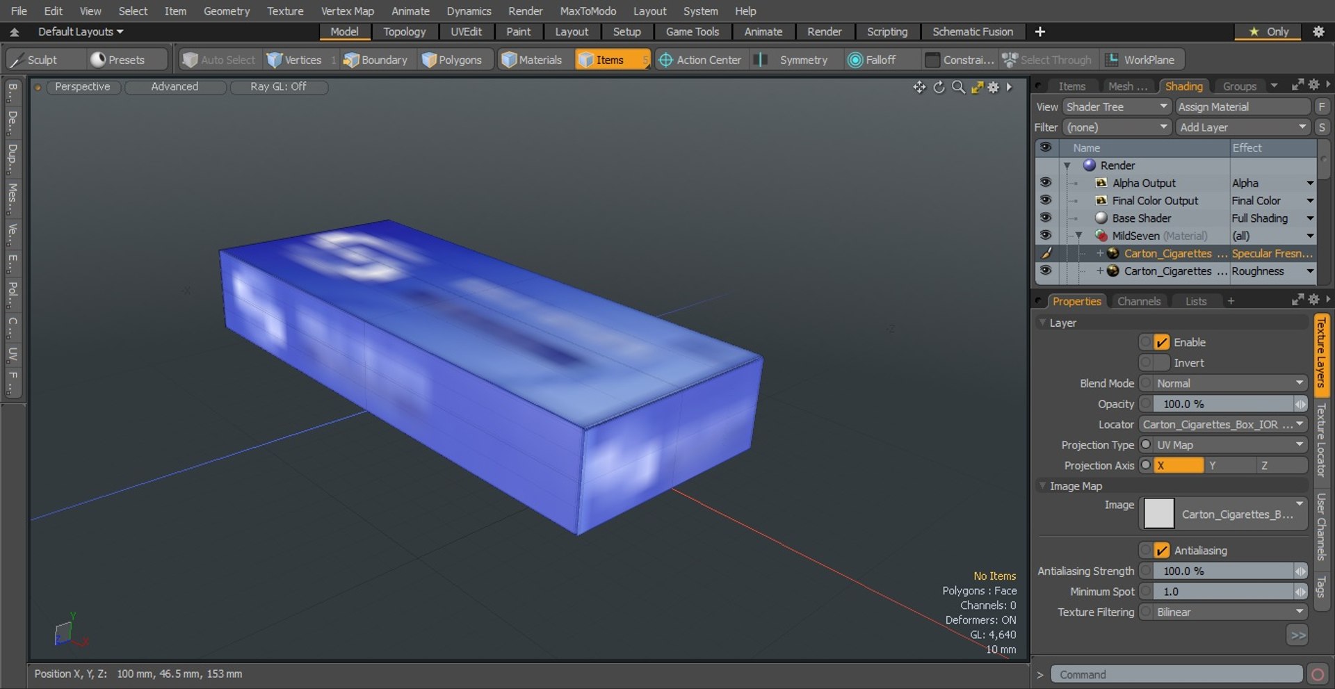Click the Perspective view button
This screenshot has width=1335, height=689.
pyautogui.click(x=82, y=87)
